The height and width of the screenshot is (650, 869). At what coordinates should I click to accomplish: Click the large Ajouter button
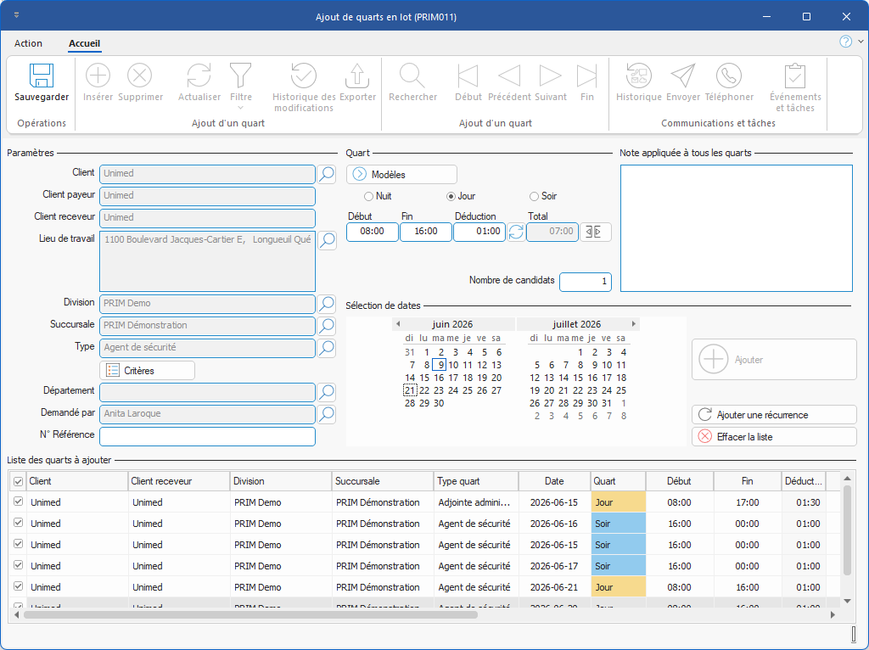[x=774, y=360]
